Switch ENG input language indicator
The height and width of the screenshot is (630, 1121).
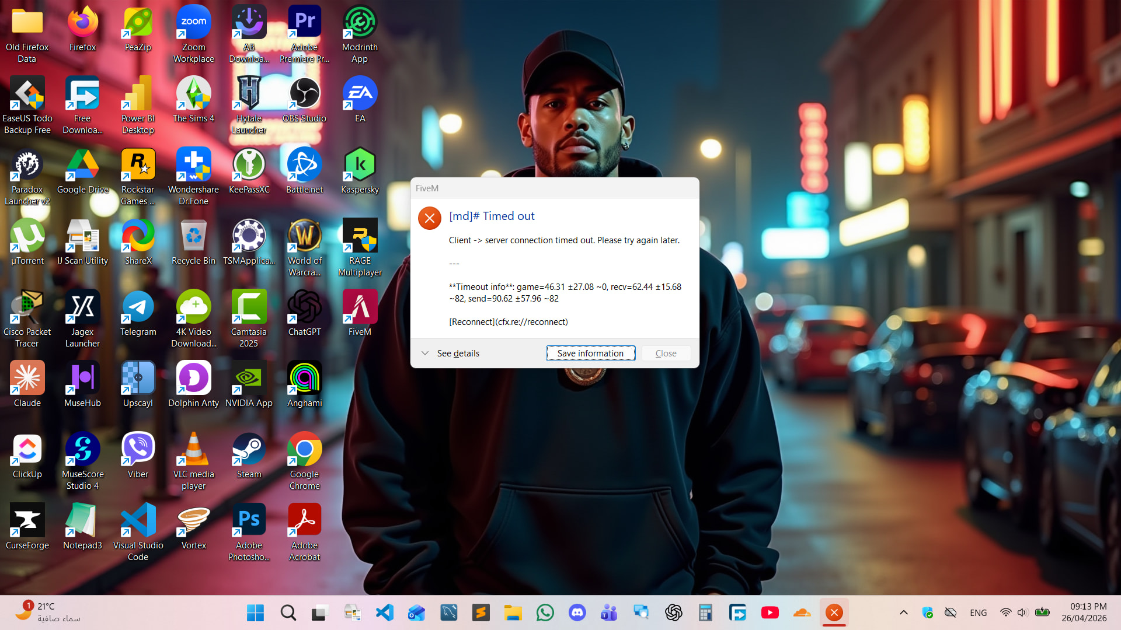(x=978, y=612)
